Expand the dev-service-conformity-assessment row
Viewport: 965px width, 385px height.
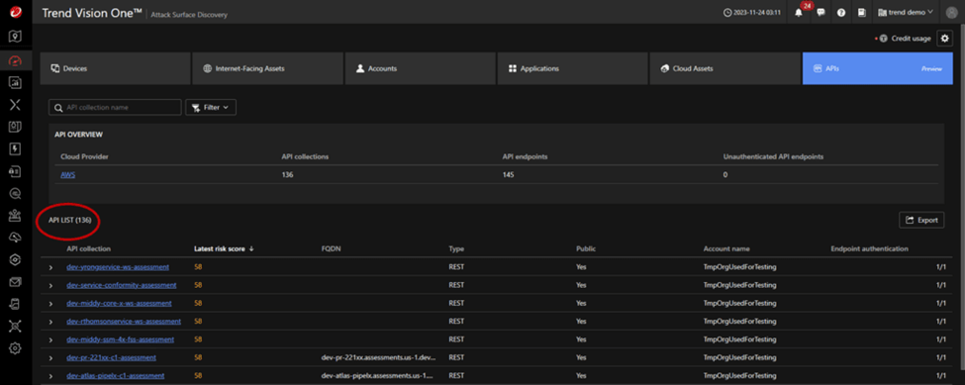click(x=51, y=285)
